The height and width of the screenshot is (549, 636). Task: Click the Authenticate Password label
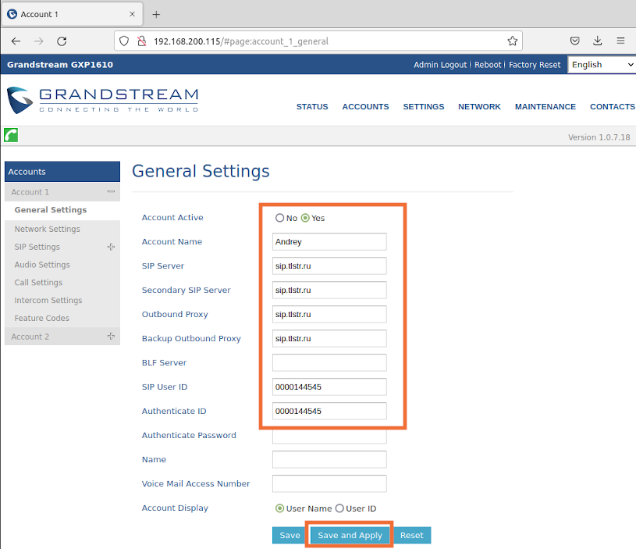click(189, 436)
